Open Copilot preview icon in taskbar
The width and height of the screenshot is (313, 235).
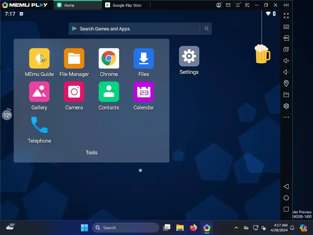304,228
